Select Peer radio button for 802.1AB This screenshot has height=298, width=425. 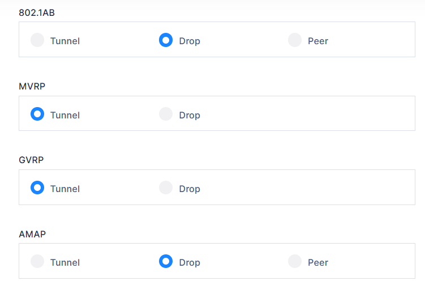point(295,40)
